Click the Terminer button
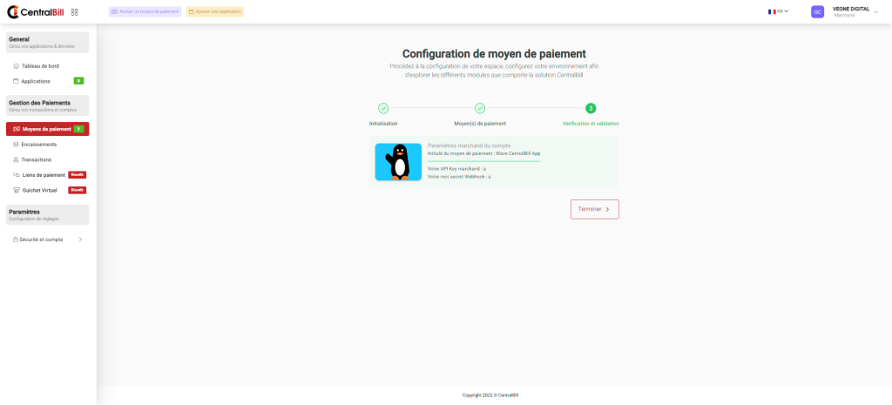The width and height of the screenshot is (892, 405). [x=594, y=209]
